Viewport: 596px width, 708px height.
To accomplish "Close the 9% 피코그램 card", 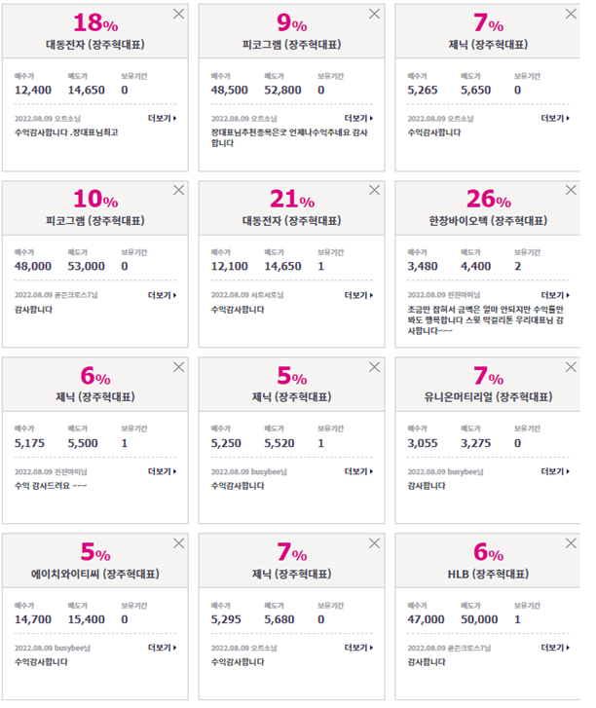I will [x=374, y=14].
